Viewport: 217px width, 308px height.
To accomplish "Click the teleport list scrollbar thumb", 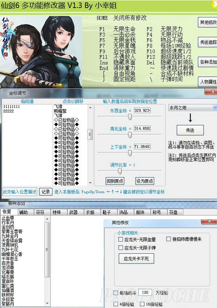I will [90, 134].
